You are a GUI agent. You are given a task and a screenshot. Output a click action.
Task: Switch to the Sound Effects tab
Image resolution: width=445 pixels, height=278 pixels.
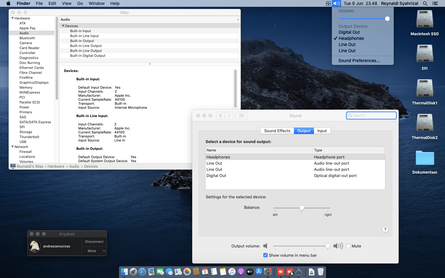pyautogui.click(x=277, y=131)
